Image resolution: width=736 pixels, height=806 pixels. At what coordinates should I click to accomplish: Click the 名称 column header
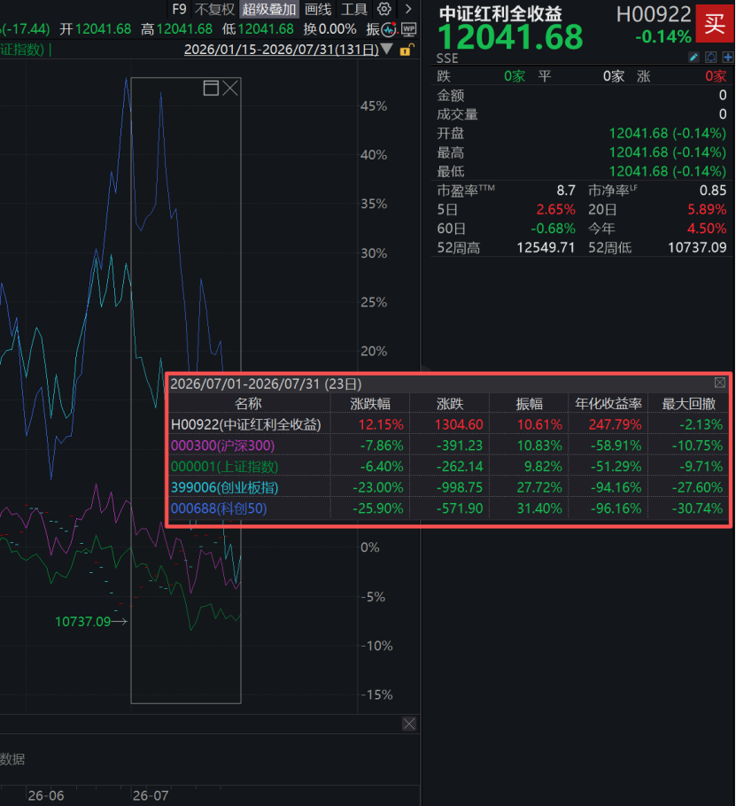[248, 404]
